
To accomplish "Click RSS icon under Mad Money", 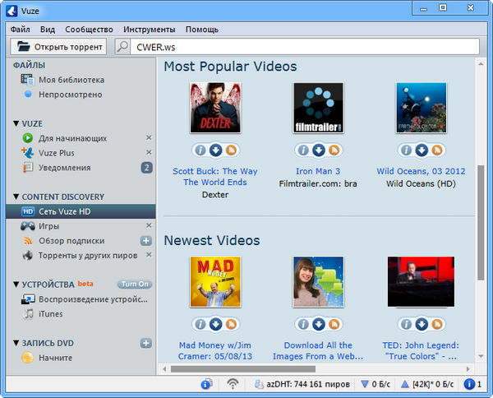I will 231,324.
